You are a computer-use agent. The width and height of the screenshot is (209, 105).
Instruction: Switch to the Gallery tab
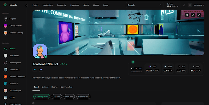(45, 87)
